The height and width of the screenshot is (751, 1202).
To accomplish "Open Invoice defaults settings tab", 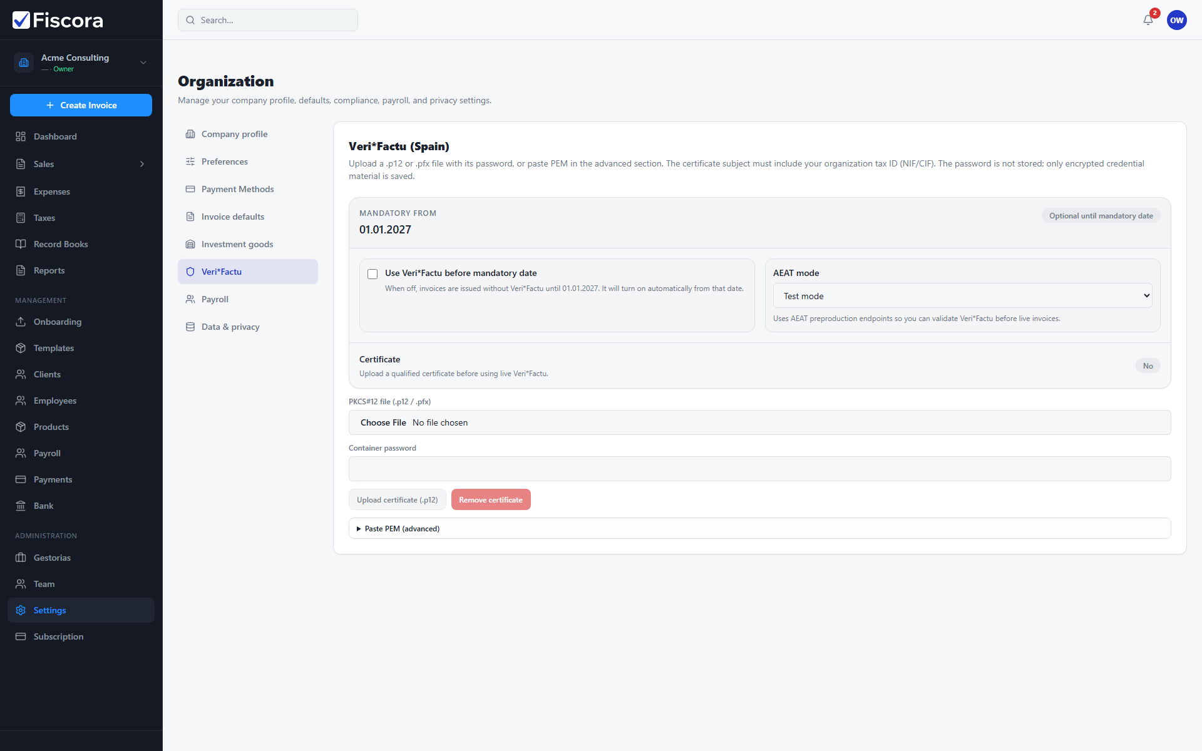I will tap(248, 217).
